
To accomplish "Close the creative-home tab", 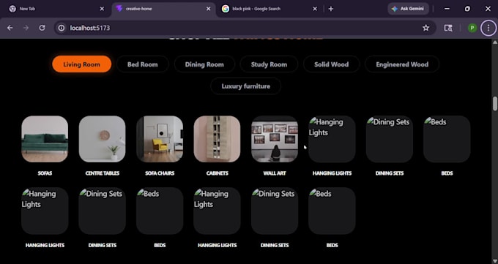I will tap(208, 9).
